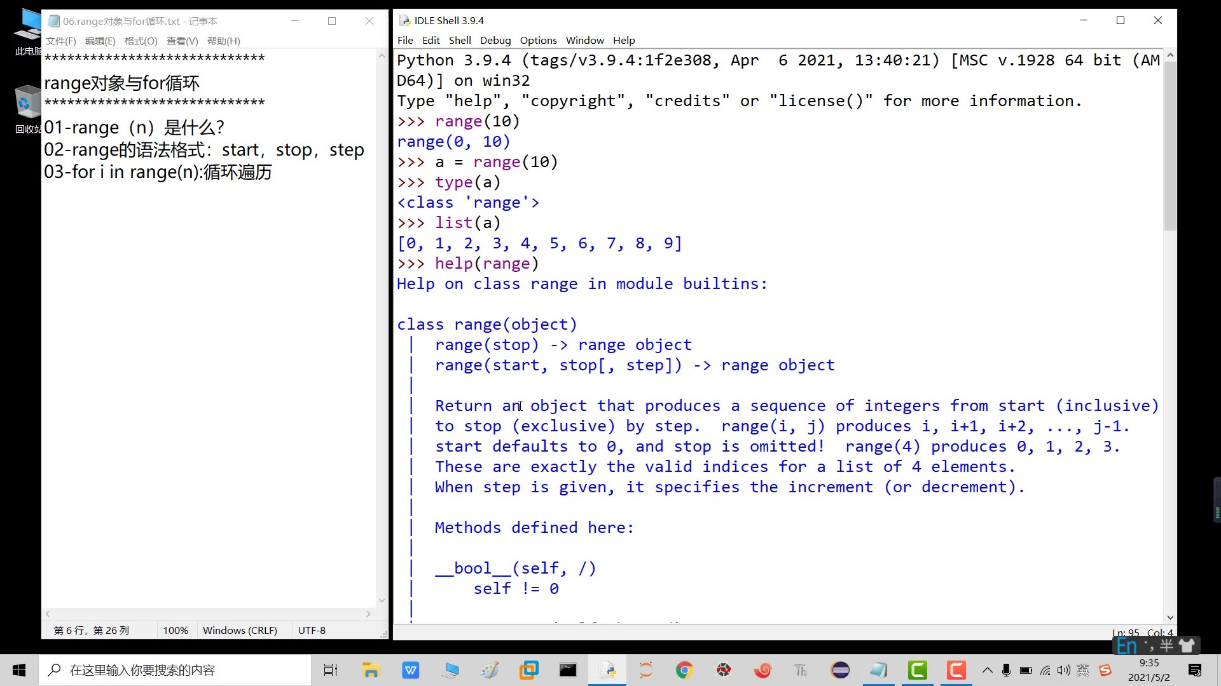Click the '01-range（n）是什么?' line in Notepad

pyautogui.click(x=134, y=128)
